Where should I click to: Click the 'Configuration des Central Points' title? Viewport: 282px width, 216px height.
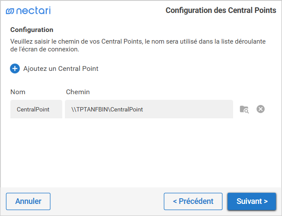(221, 10)
